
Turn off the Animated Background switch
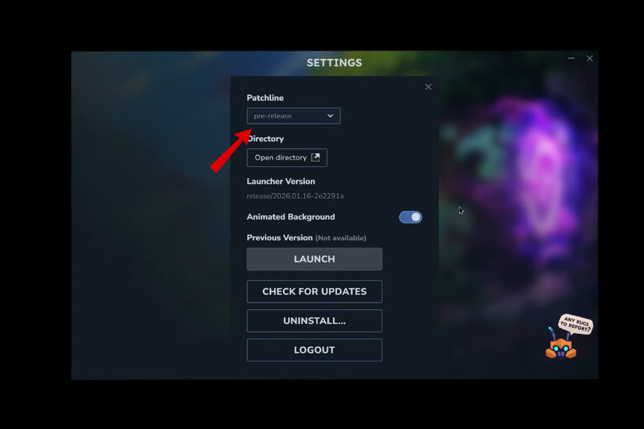click(x=410, y=217)
